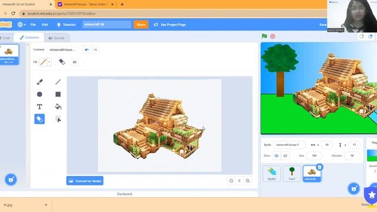Viewport: 377px width, 212px height.
Task: Switch to large stage layout icon
Action: click(x=371, y=37)
